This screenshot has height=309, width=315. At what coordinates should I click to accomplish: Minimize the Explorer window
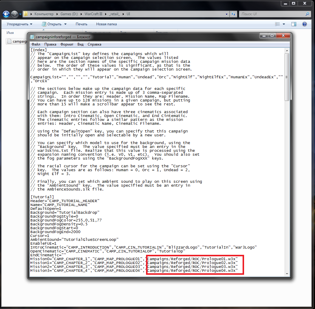pyautogui.click(x=285, y=3)
